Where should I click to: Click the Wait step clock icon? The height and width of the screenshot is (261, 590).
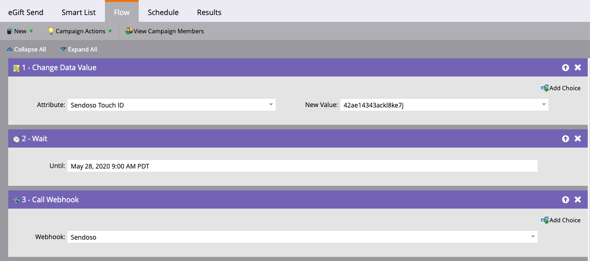pyautogui.click(x=16, y=139)
